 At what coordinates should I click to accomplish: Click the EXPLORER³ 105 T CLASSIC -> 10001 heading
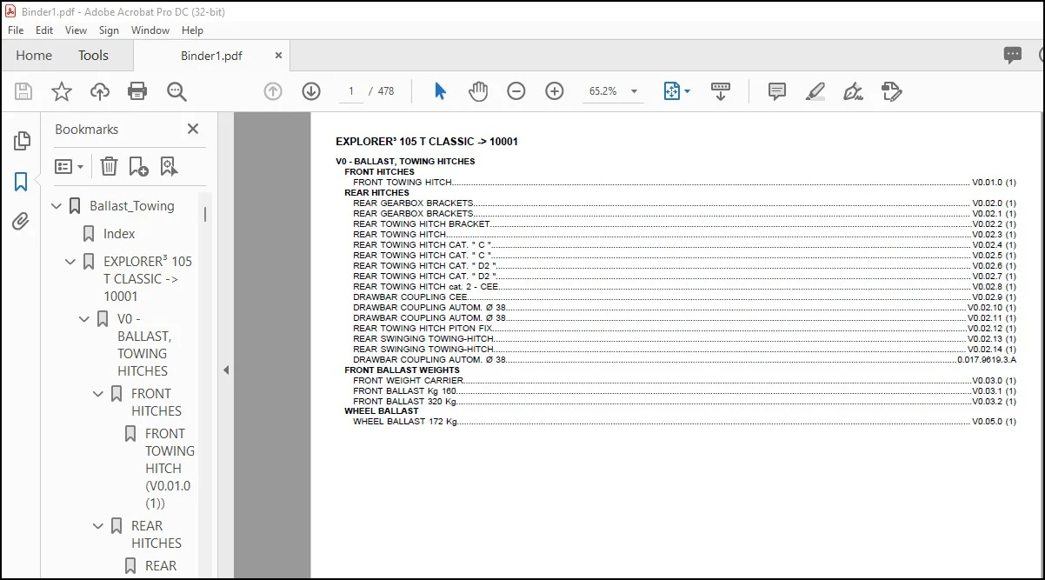point(427,142)
